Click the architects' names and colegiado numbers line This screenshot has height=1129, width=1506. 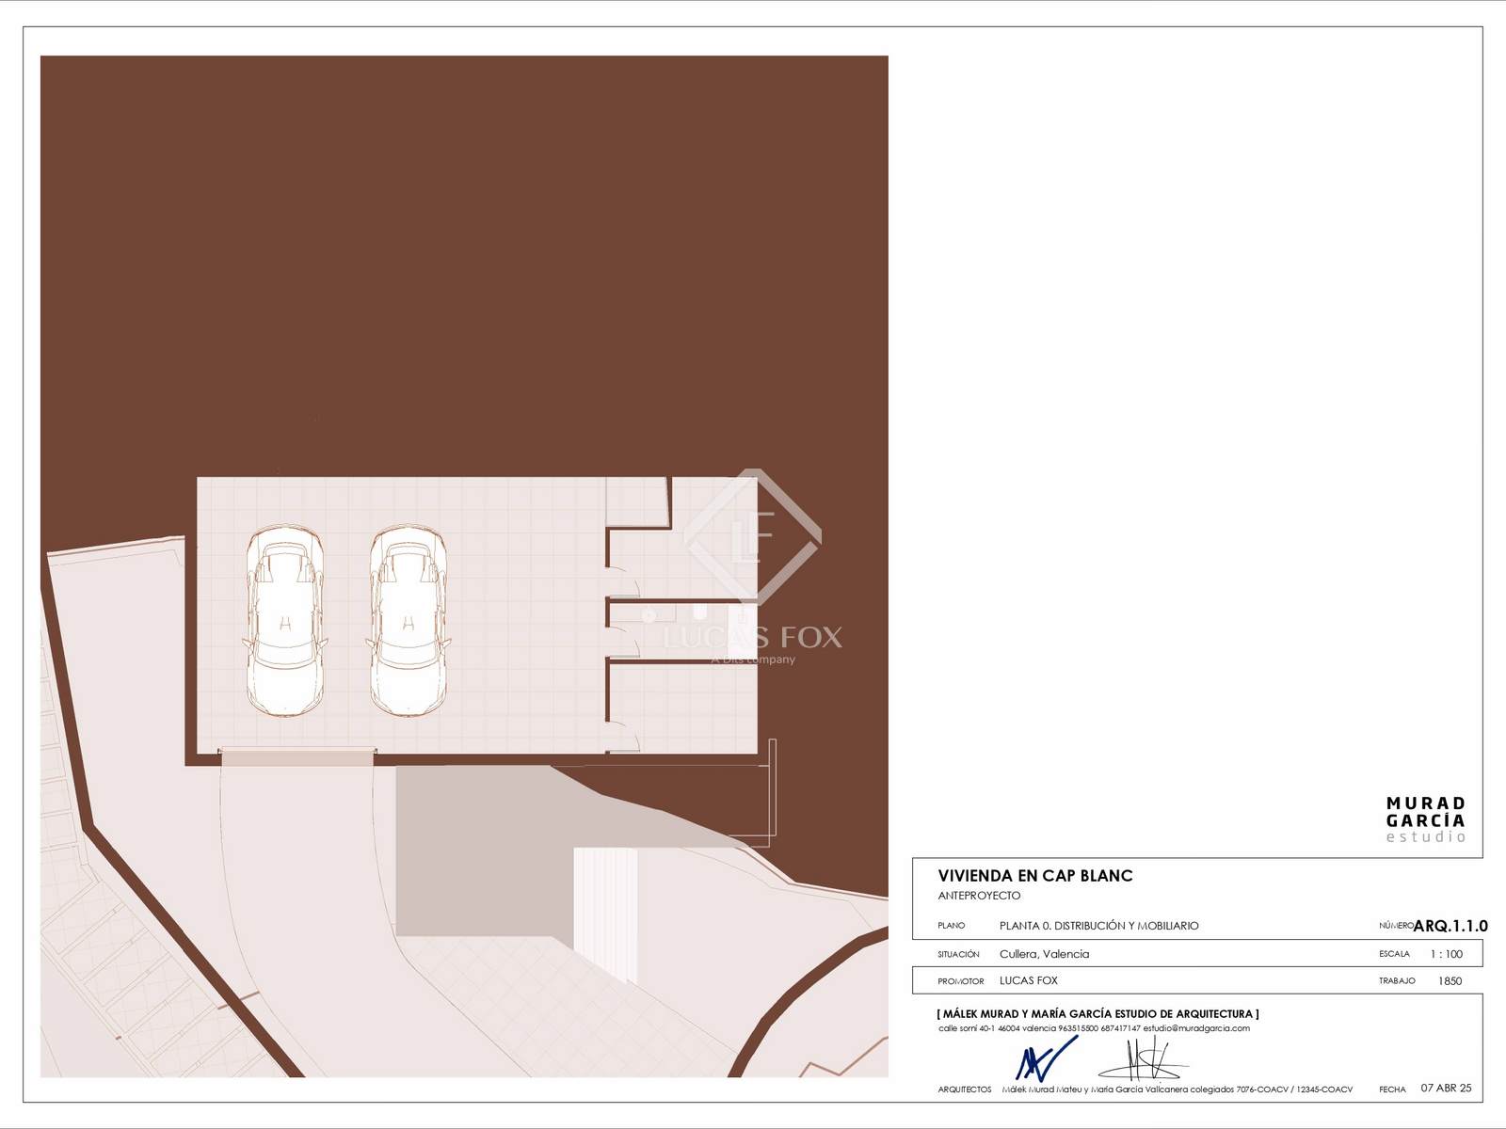pyautogui.click(x=1177, y=1089)
